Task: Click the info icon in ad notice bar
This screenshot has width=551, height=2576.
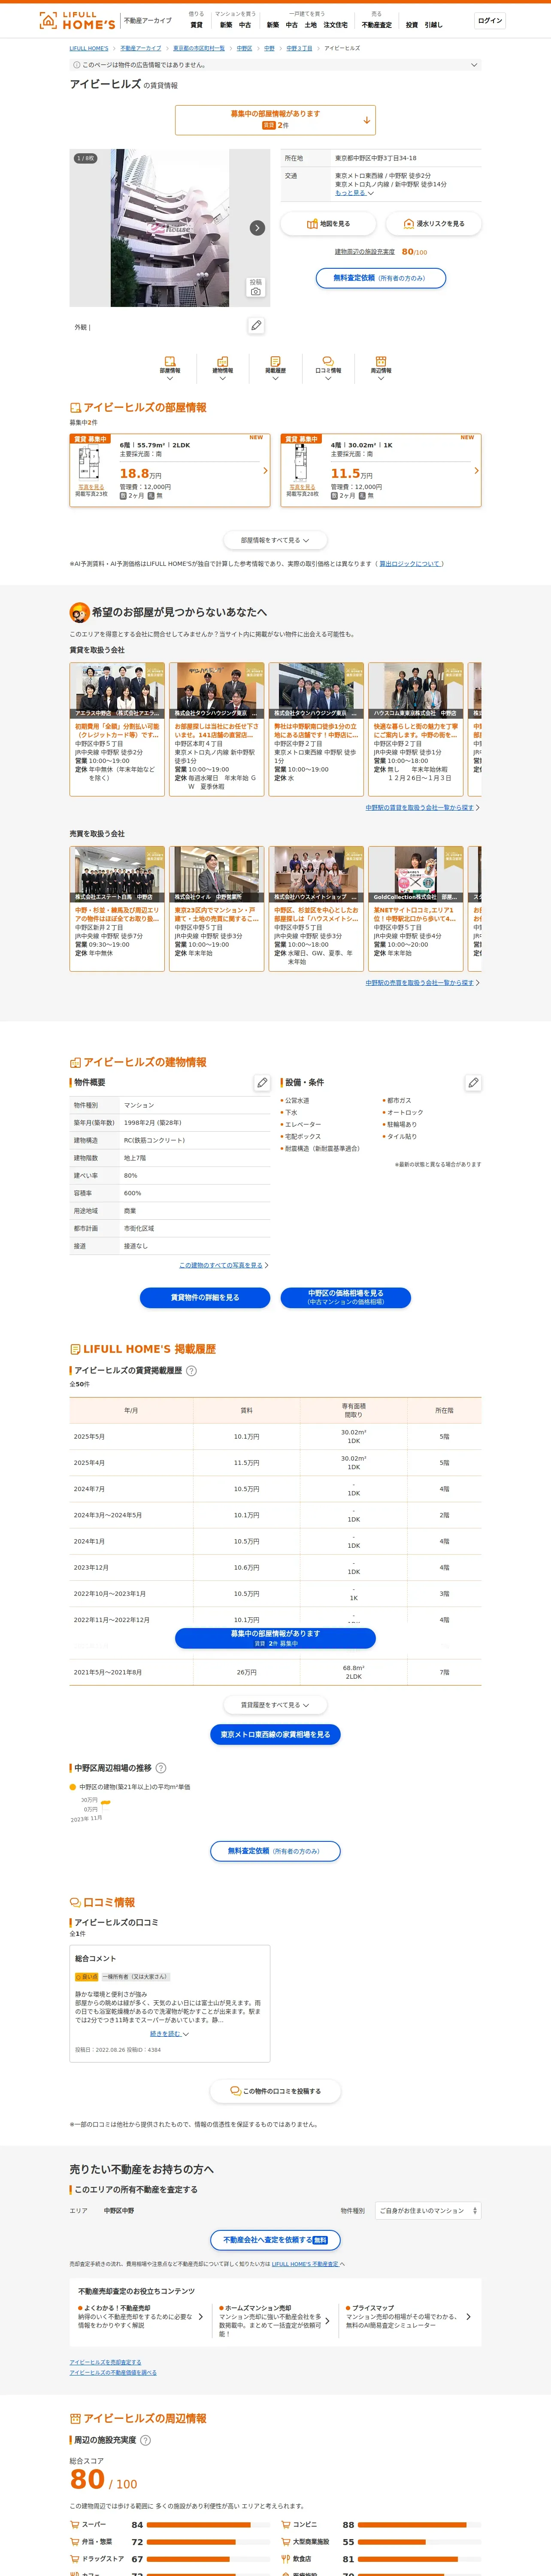Action: click(x=77, y=65)
